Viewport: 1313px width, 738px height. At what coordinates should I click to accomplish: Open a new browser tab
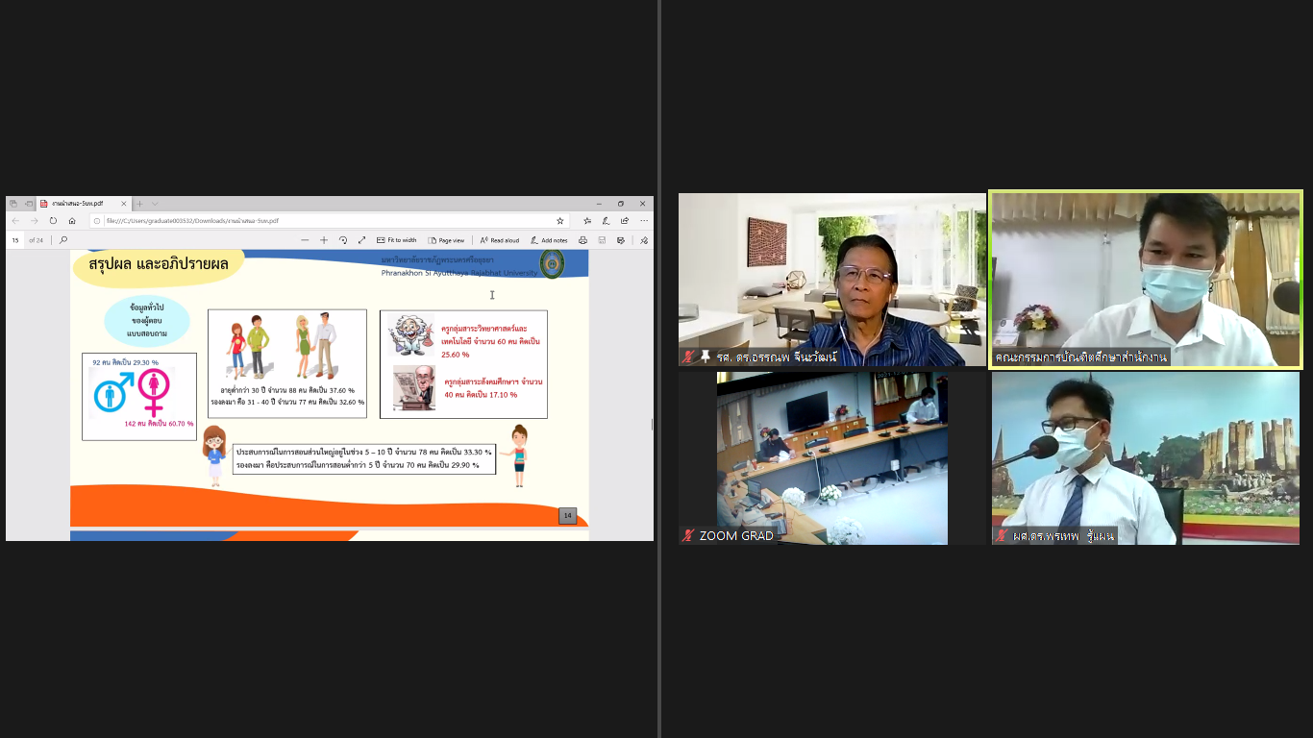tap(140, 204)
